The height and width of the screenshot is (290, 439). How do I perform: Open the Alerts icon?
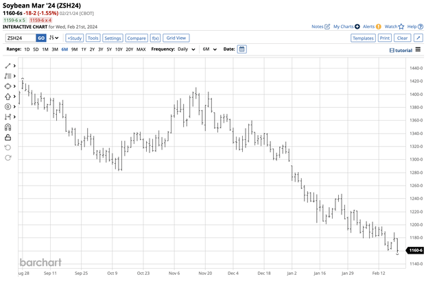379,27
